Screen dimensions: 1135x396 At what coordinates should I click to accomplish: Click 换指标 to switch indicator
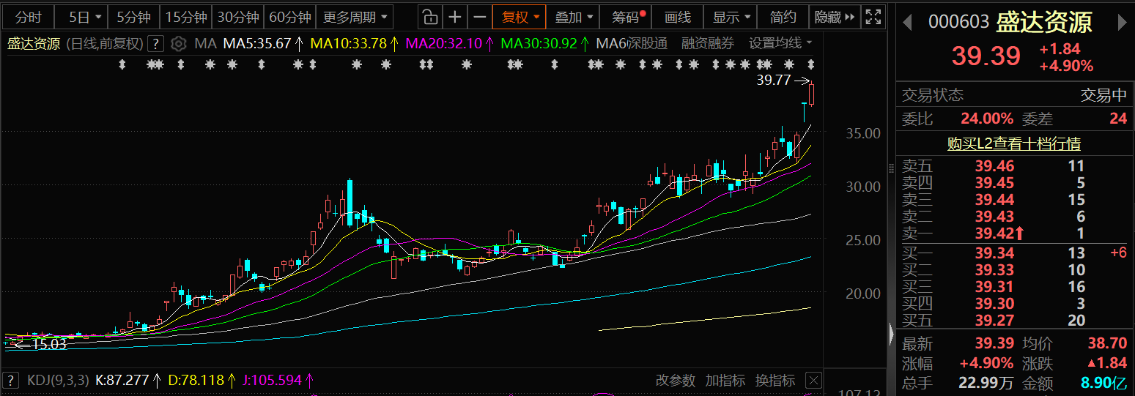click(x=775, y=381)
